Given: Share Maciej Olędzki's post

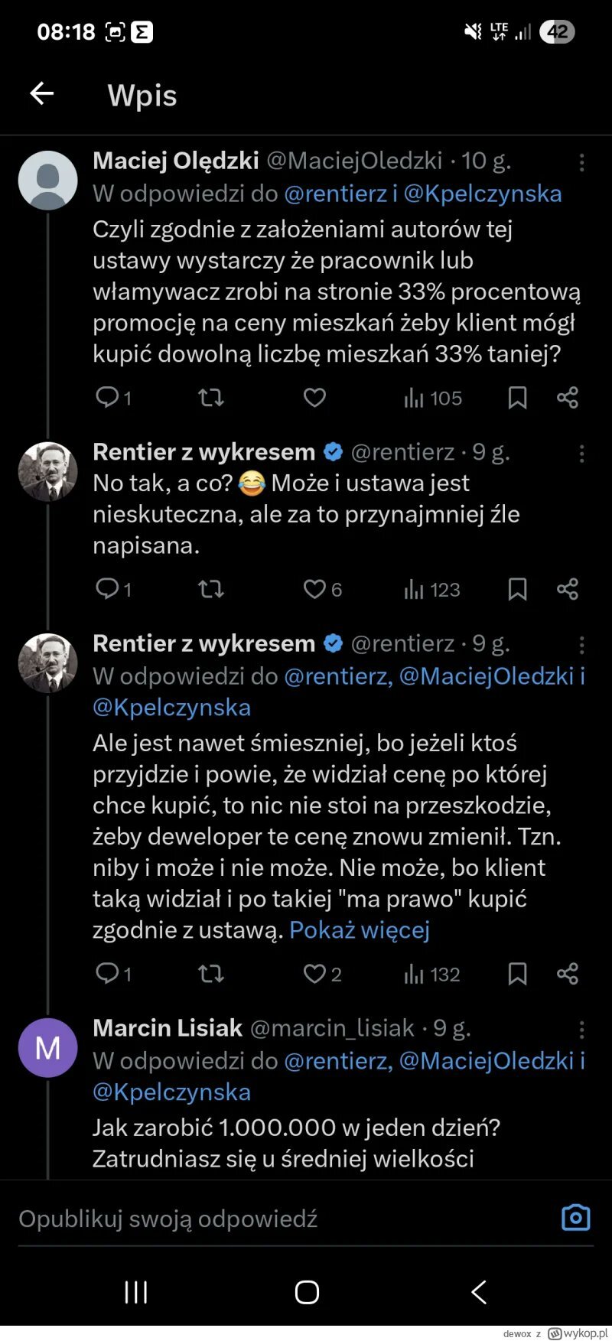Looking at the screenshot, I should point(568,398).
